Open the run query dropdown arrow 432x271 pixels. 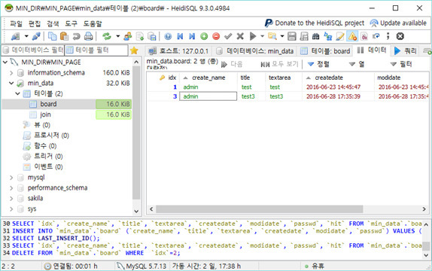tap(262, 36)
